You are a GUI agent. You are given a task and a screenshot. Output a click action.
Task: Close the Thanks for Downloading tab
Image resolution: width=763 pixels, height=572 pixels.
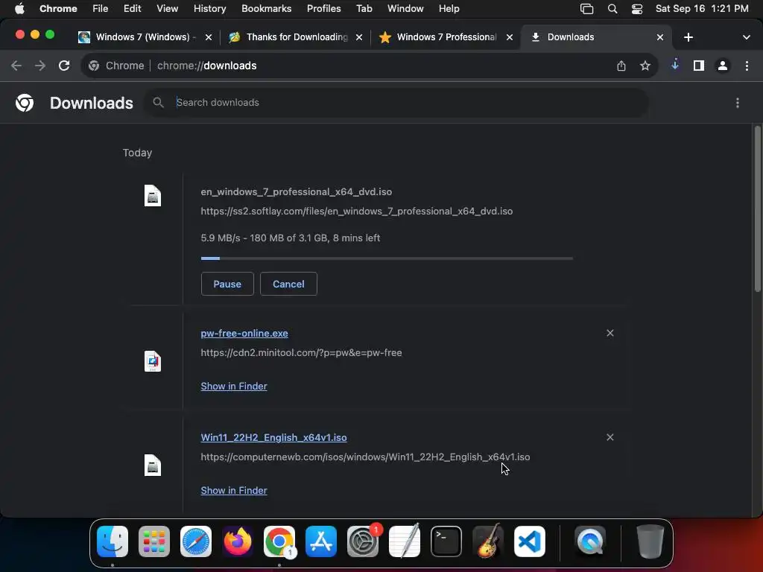pyautogui.click(x=359, y=37)
